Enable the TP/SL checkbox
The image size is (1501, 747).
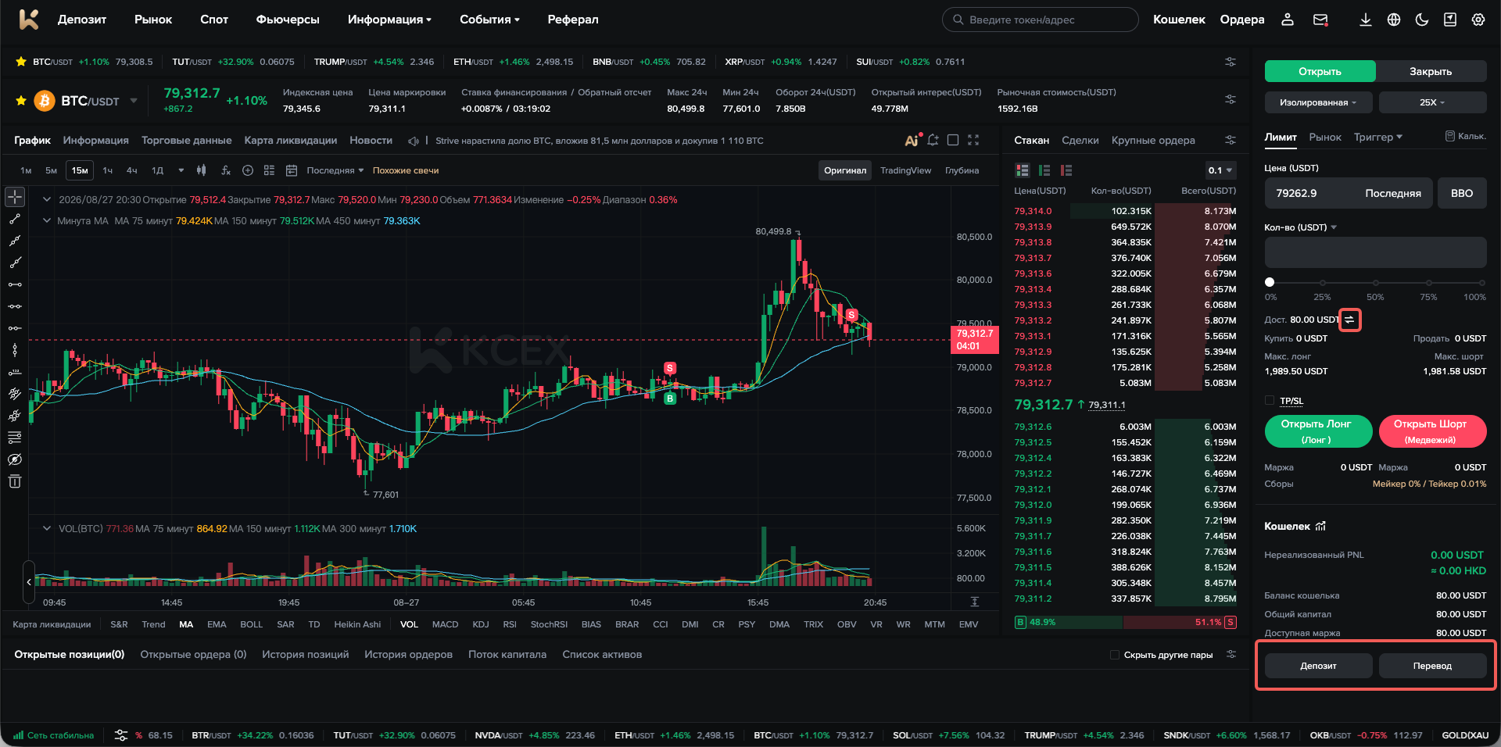[x=1270, y=401]
